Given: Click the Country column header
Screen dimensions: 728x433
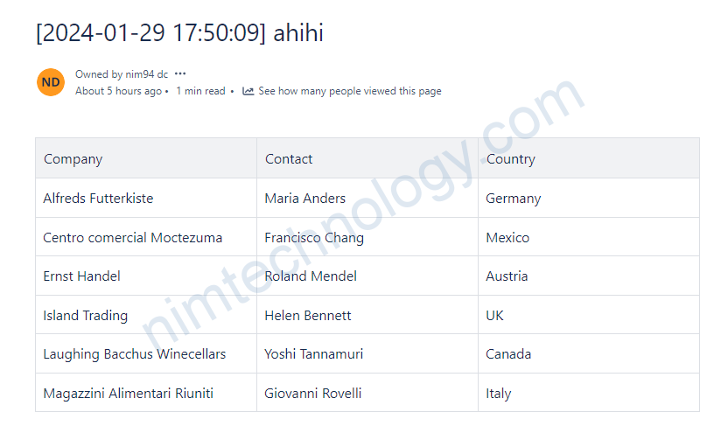Looking at the screenshot, I should (x=510, y=159).
